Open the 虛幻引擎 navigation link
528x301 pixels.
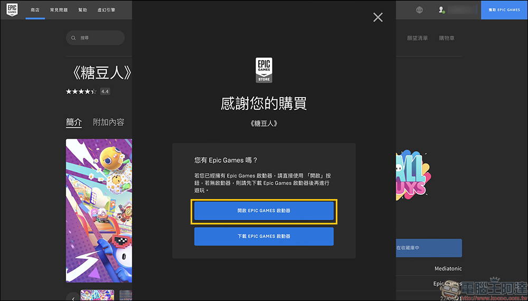[x=106, y=10]
